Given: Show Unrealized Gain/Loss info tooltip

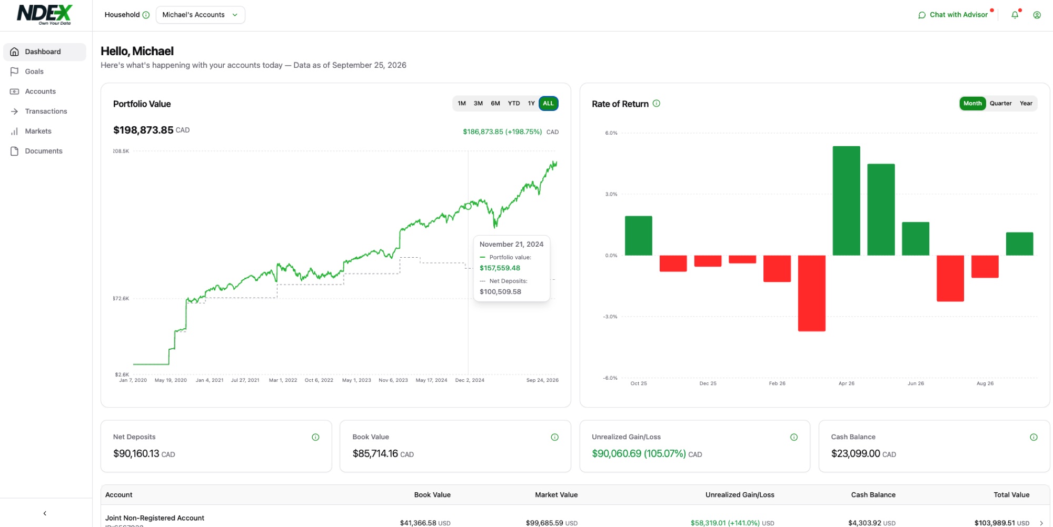Looking at the screenshot, I should click(x=794, y=437).
